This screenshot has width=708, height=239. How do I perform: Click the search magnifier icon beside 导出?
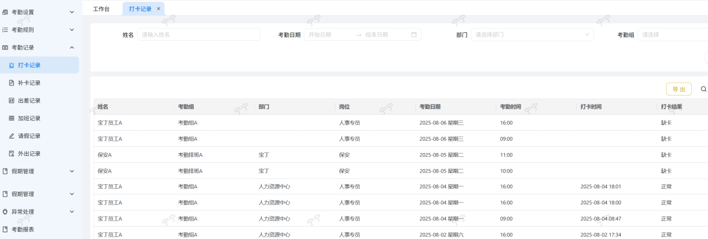pos(704,89)
